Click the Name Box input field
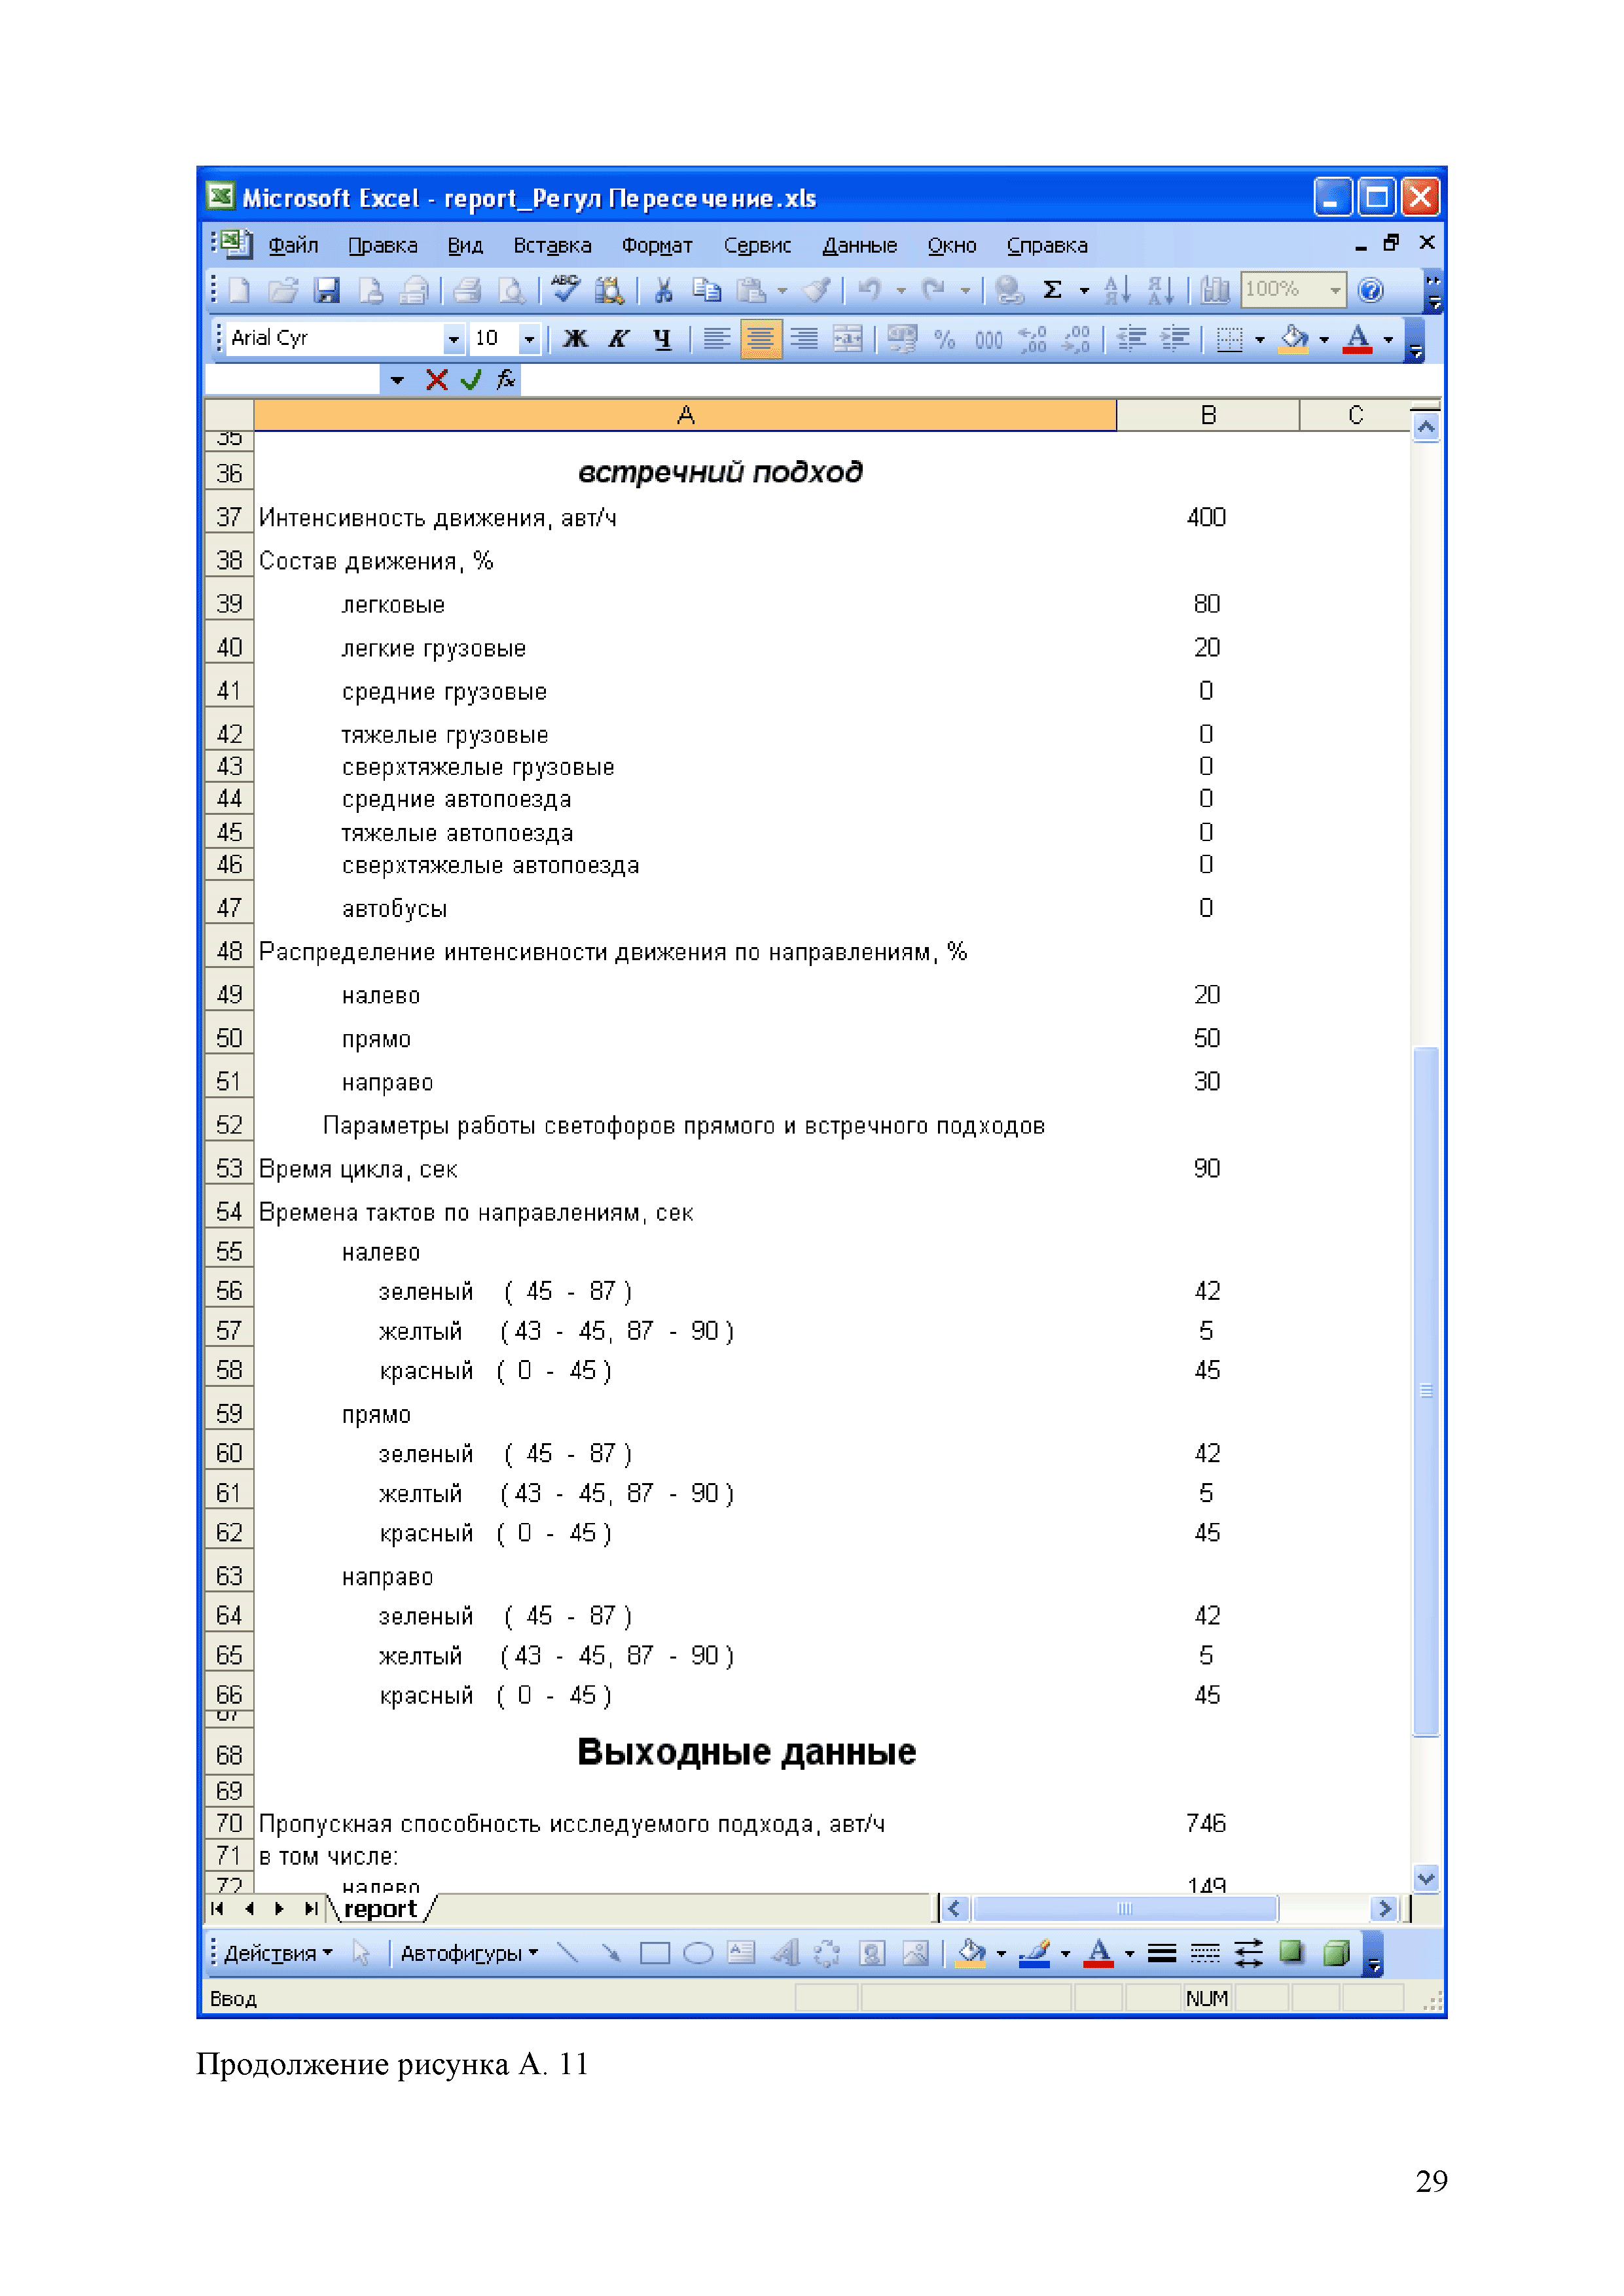 click(292, 380)
